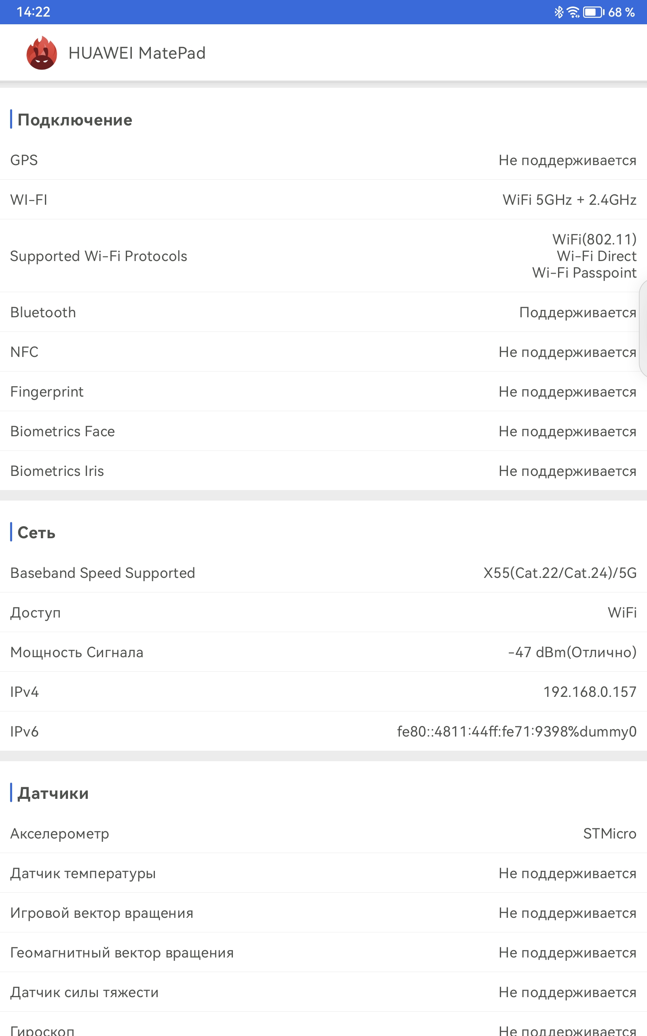Tap the Сеть section header
The height and width of the screenshot is (1036, 647).
[x=36, y=533]
